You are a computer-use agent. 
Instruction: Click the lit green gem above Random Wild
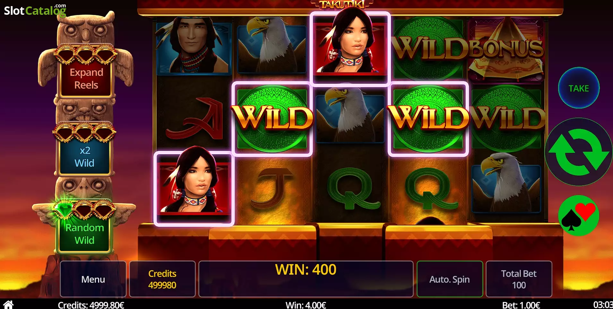pyautogui.click(x=64, y=209)
